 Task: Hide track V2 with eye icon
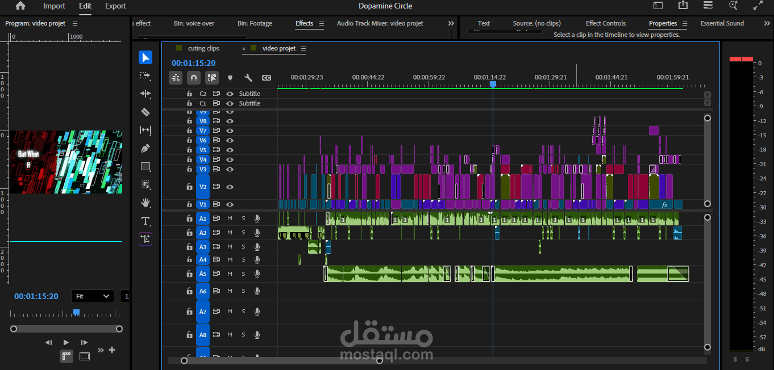(x=230, y=187)
